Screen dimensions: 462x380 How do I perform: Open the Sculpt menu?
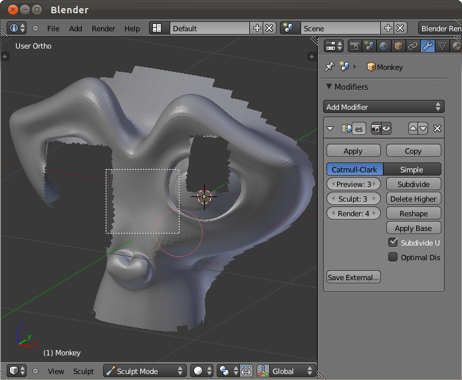point(83,371)
